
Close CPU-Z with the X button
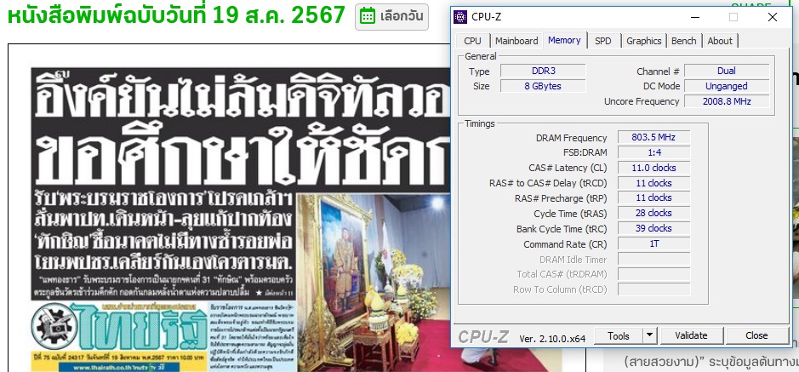coord(772,17)
